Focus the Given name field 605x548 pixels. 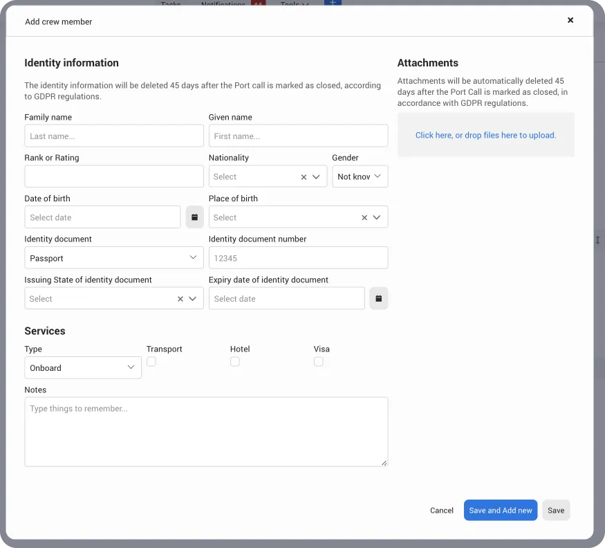[298, 136]
